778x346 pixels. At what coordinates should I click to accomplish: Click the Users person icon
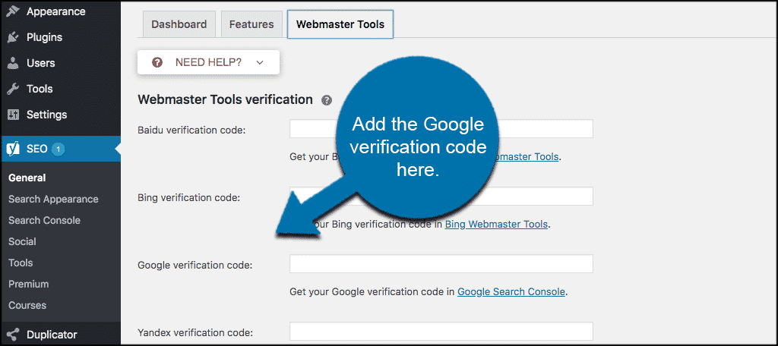click(x=13, y=63)
